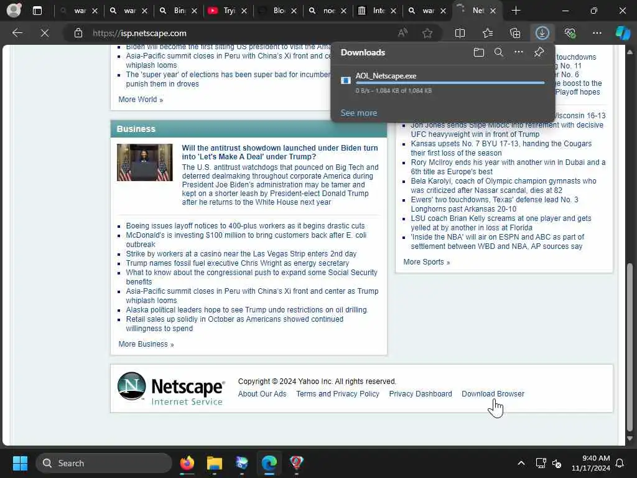The height and width of the screenshot is (478, 637).
Task: Pin the Downloads panel
Action: click(539, 52)
